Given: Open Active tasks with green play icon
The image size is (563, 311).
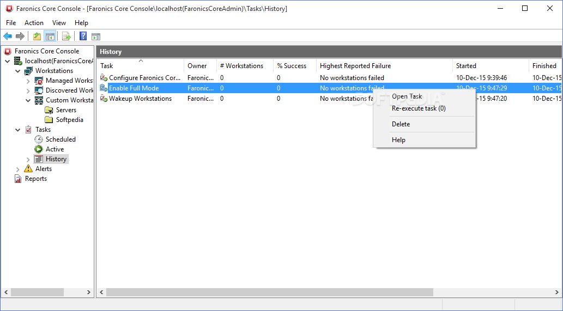Looking at the screenshot, I should tap(55, 149).
